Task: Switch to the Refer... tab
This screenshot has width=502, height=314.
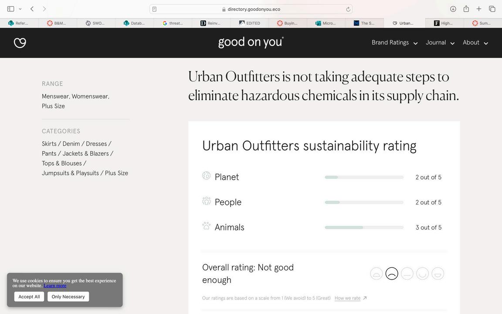Action: [19, 23]
